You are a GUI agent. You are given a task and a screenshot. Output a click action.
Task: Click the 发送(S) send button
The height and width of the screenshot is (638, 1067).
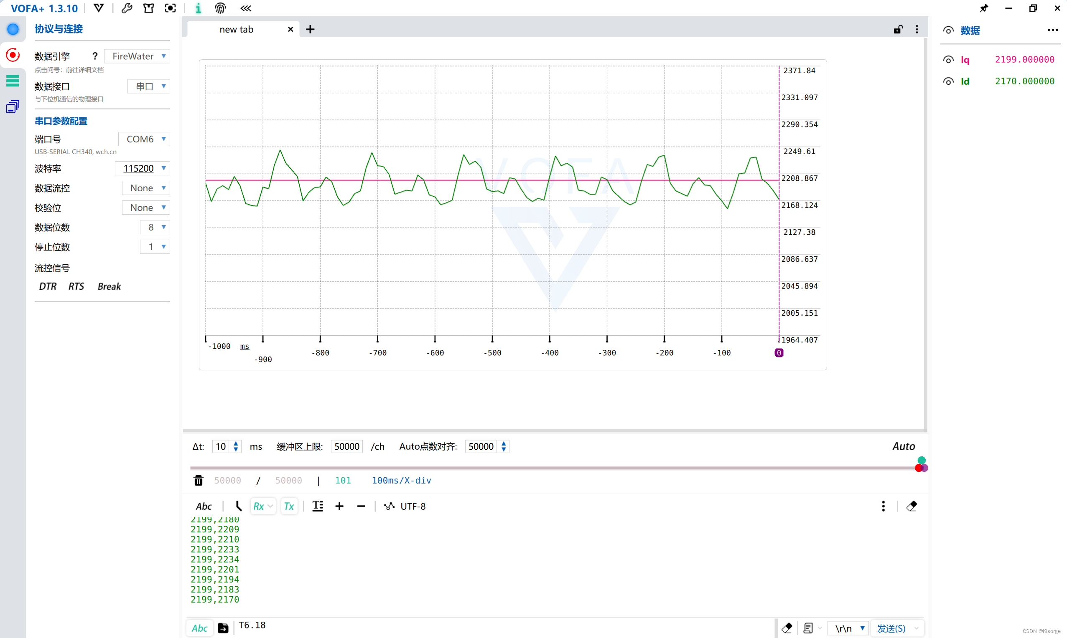891,628
